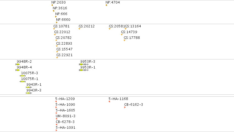Viewport: 234px width, 132px height.
Task: Open the GS:20212 feature label
Action: (x=87, y=26)
